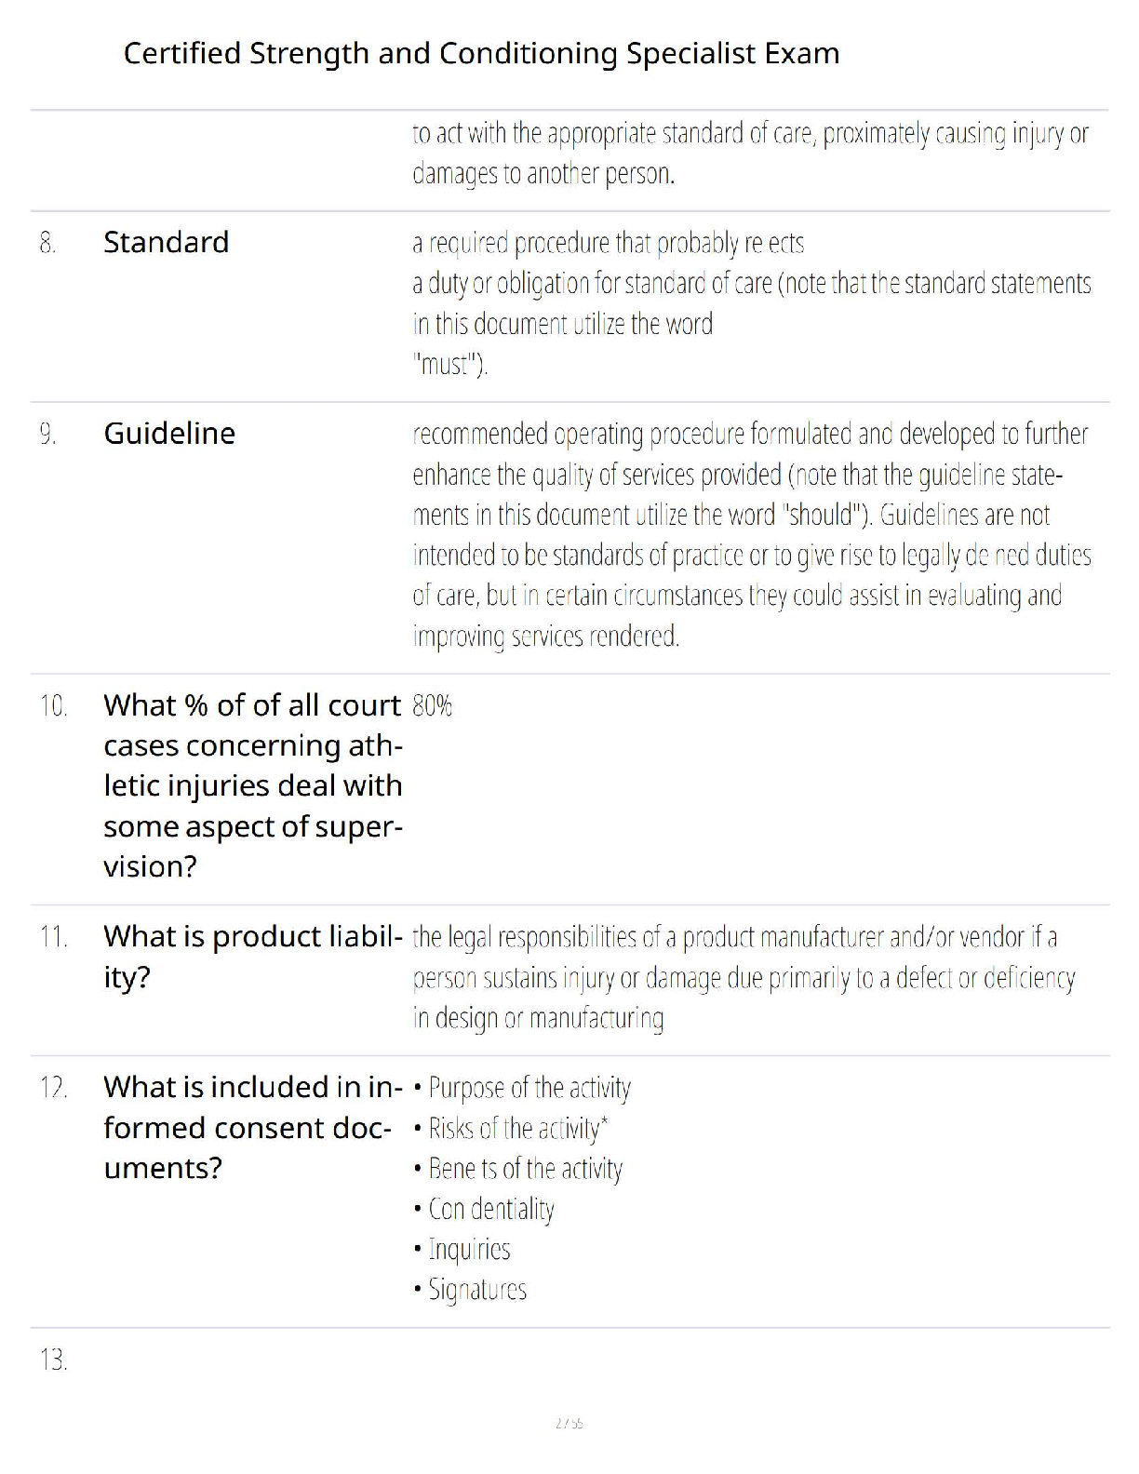Click row number 10
Image resolution: width=1139 pixels, height=1474 pixels.
pos(53,706)
